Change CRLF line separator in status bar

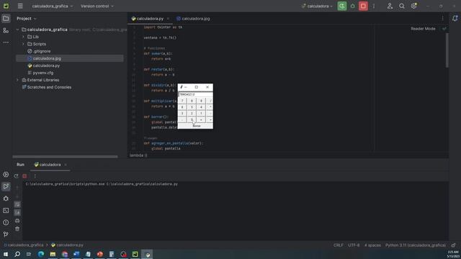(x=338, y=245)
